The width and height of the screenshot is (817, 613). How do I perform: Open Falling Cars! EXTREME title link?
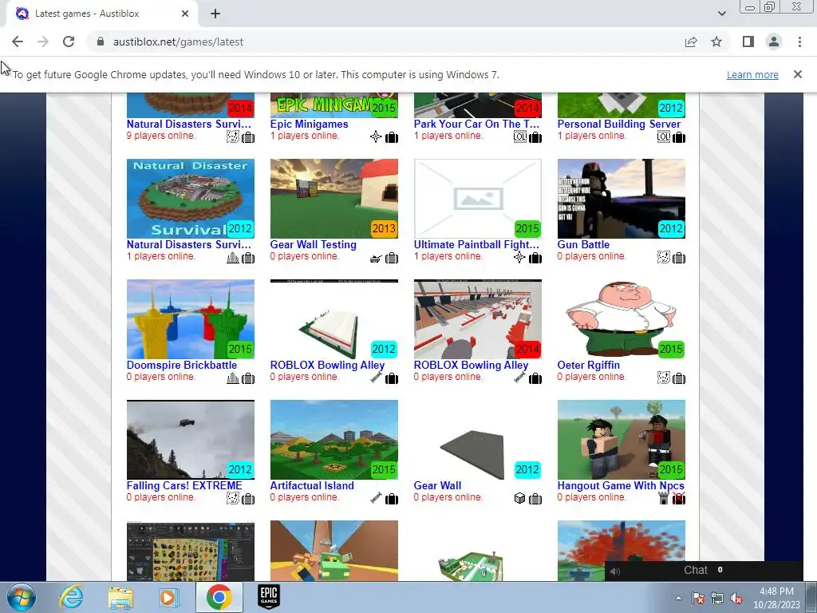[184, 485]
